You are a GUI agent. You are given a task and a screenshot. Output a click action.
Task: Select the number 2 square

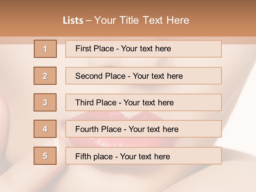[45, 76]
